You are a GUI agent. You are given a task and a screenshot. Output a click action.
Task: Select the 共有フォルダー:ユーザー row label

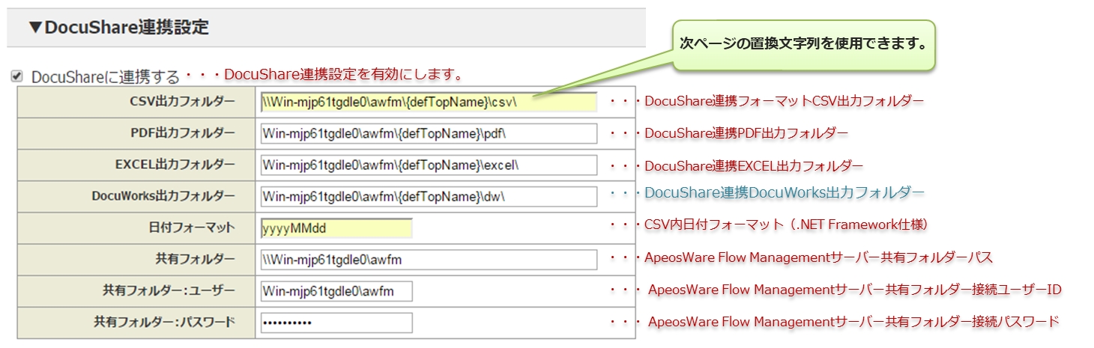point(169,290)
